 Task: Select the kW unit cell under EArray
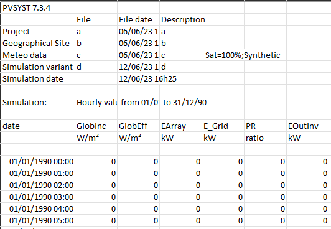coord(180,138)
